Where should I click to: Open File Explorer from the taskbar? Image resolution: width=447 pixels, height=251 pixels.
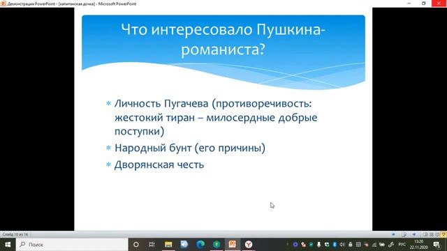pos(168,245)
